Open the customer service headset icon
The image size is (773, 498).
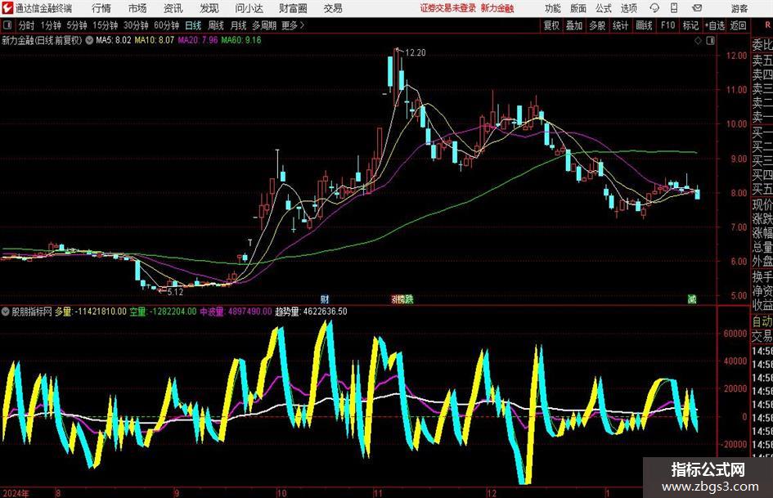click(654, 8)
